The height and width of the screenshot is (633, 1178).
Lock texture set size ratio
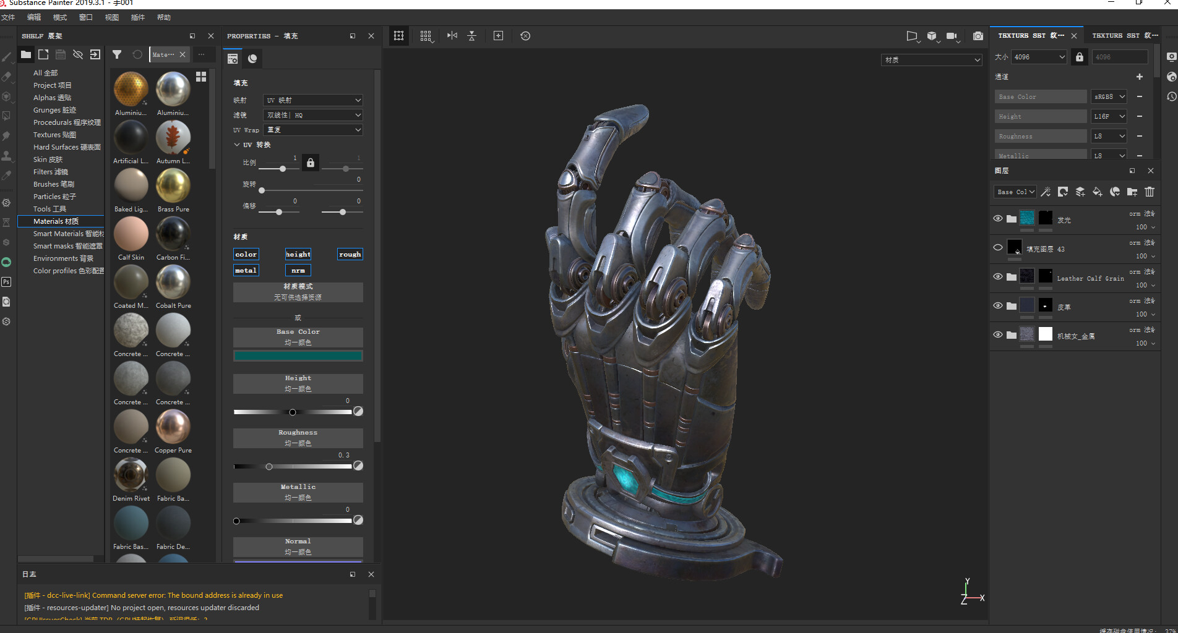(1079, 57)
